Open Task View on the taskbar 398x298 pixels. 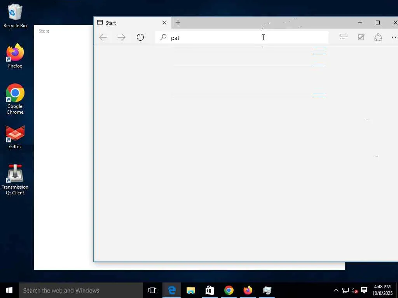[x=152, y=290]
